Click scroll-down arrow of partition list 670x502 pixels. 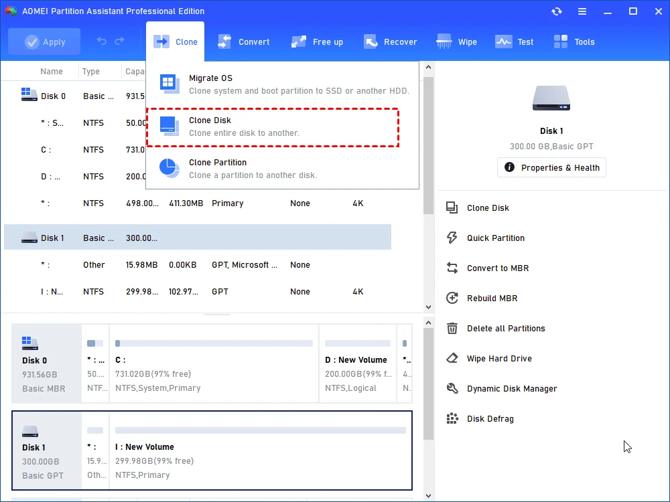(x=428, y=307)
